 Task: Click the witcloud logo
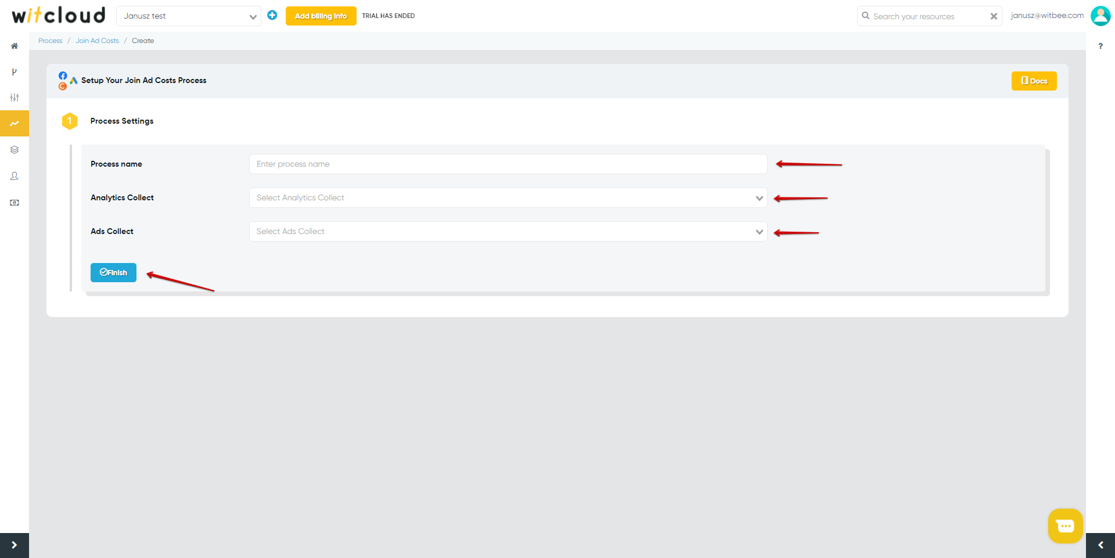coord(59,15)
